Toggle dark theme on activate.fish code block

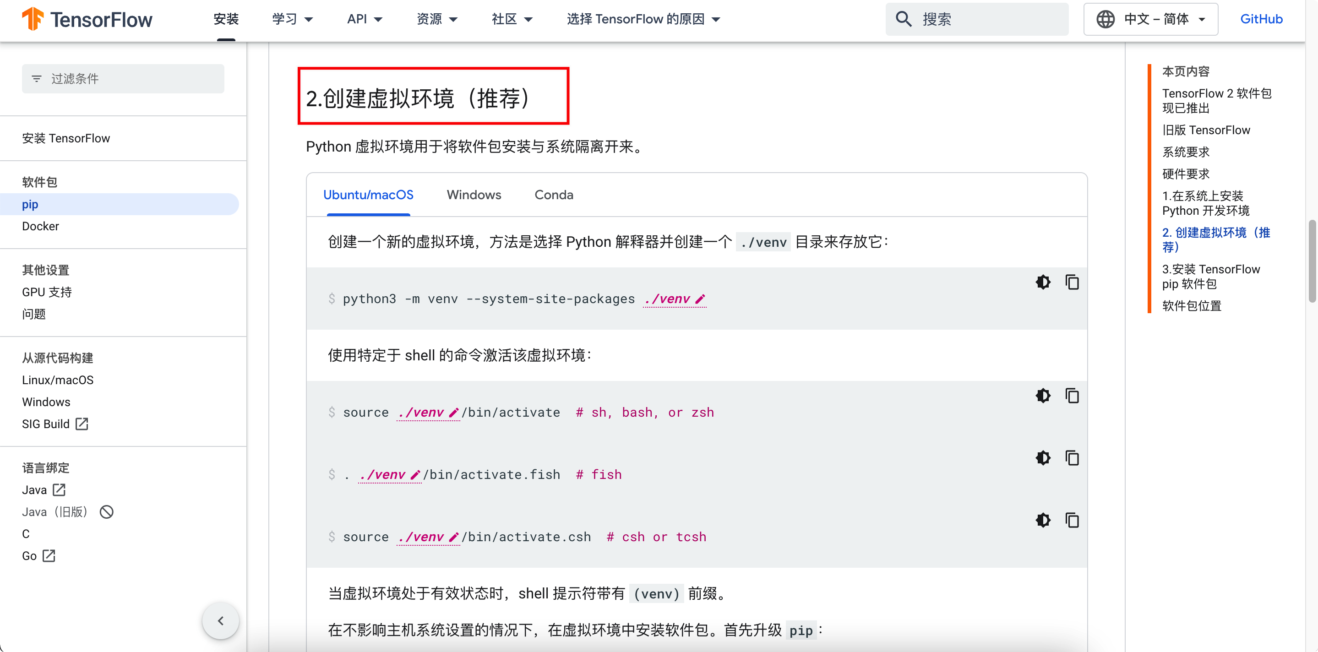point(1043,458)
